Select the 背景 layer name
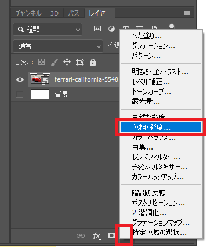This screenshot has height=247, width=214. [61, 95]
